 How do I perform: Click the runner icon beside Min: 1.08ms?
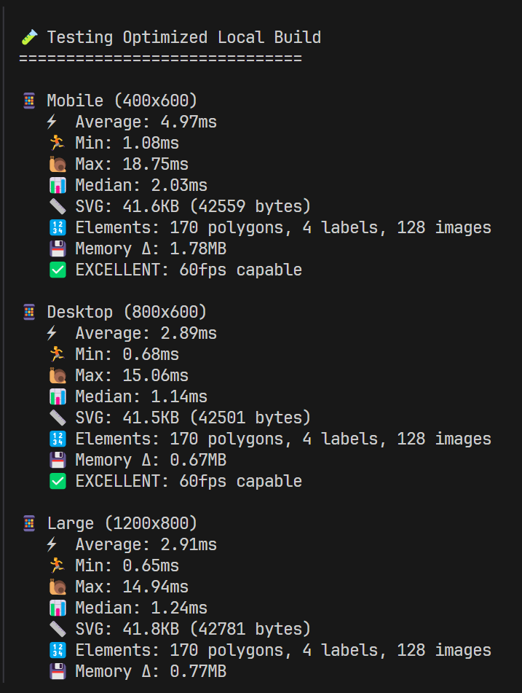point(58,143)
